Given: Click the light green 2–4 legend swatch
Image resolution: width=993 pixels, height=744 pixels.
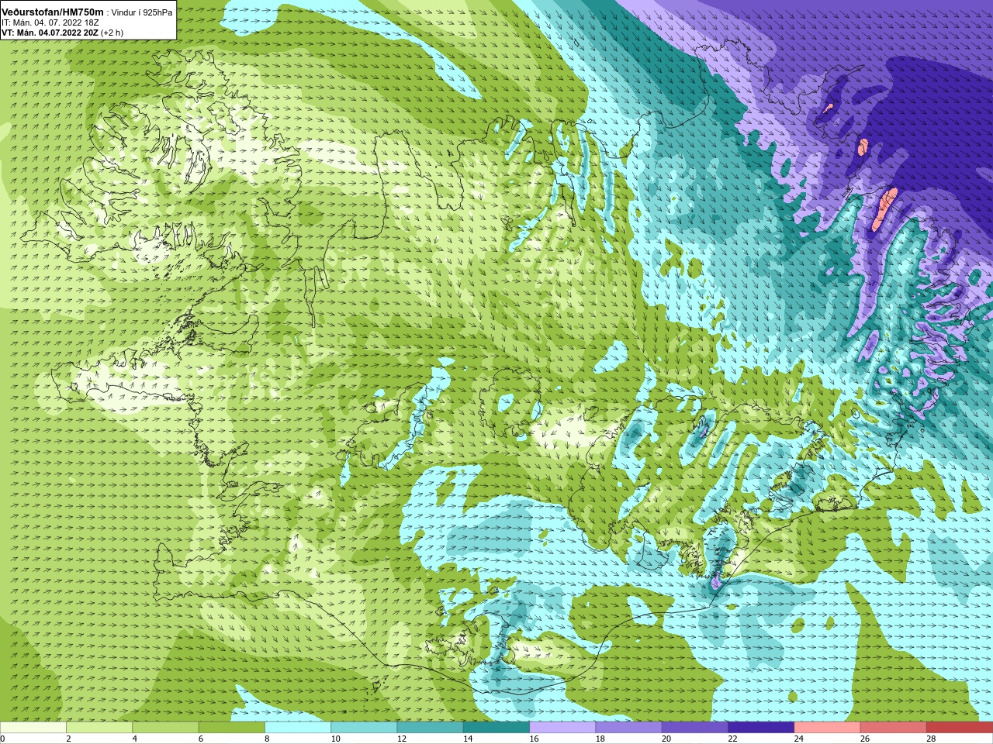Looking at the screenshot, I should click(99, 727).
